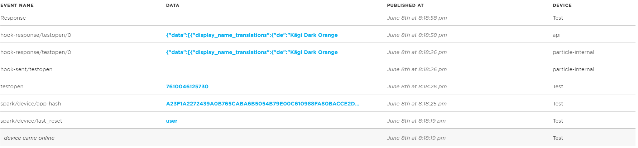Select the hook-sent/testopen event row

pyautogui.click(x=318, y=69)
